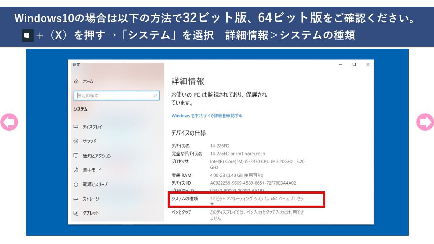Click the Tablet icon in sidebar
Viewport: 434px width, 244px height.
(76, 213)
